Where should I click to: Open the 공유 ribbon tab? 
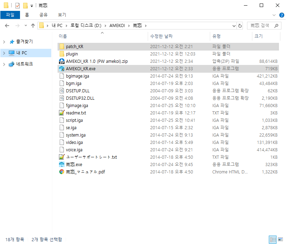coord(44,15)
